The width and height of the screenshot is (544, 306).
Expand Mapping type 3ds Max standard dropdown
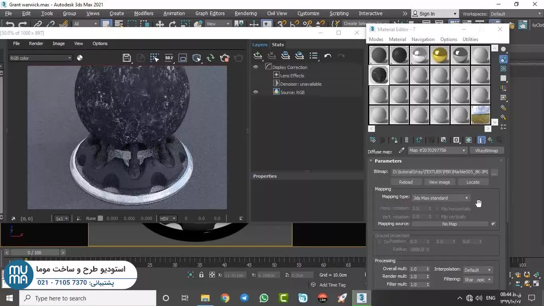coord(441,198)
